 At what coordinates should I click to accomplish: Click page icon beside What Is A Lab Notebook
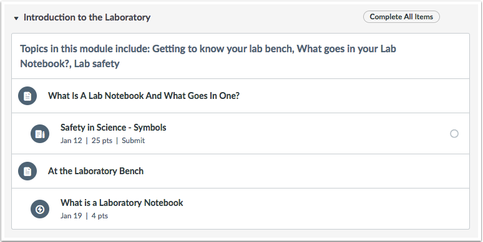[x=27, y=96]
